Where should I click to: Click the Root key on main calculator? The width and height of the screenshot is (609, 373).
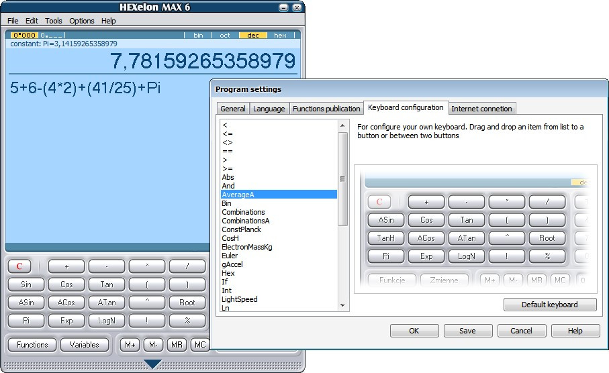pos(187,303)
